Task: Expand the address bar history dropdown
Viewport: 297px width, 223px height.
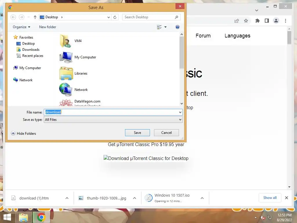Action: [x=108, y=17]
